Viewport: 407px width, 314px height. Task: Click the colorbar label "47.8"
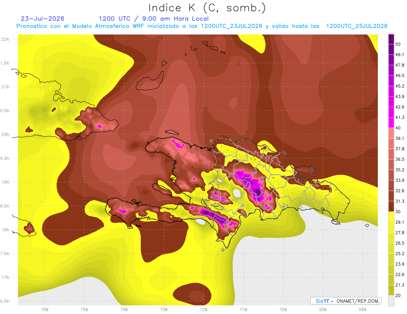pos(400,65)
